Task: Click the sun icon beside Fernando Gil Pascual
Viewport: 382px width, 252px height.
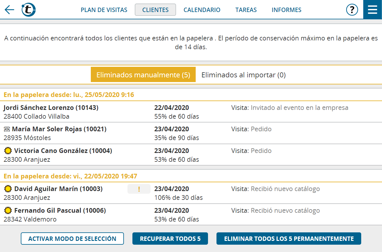Action: [x=8, y=211]
